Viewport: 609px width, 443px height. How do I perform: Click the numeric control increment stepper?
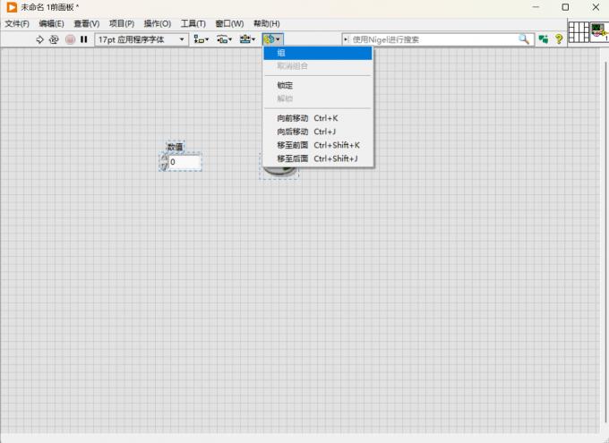point(164,158)
